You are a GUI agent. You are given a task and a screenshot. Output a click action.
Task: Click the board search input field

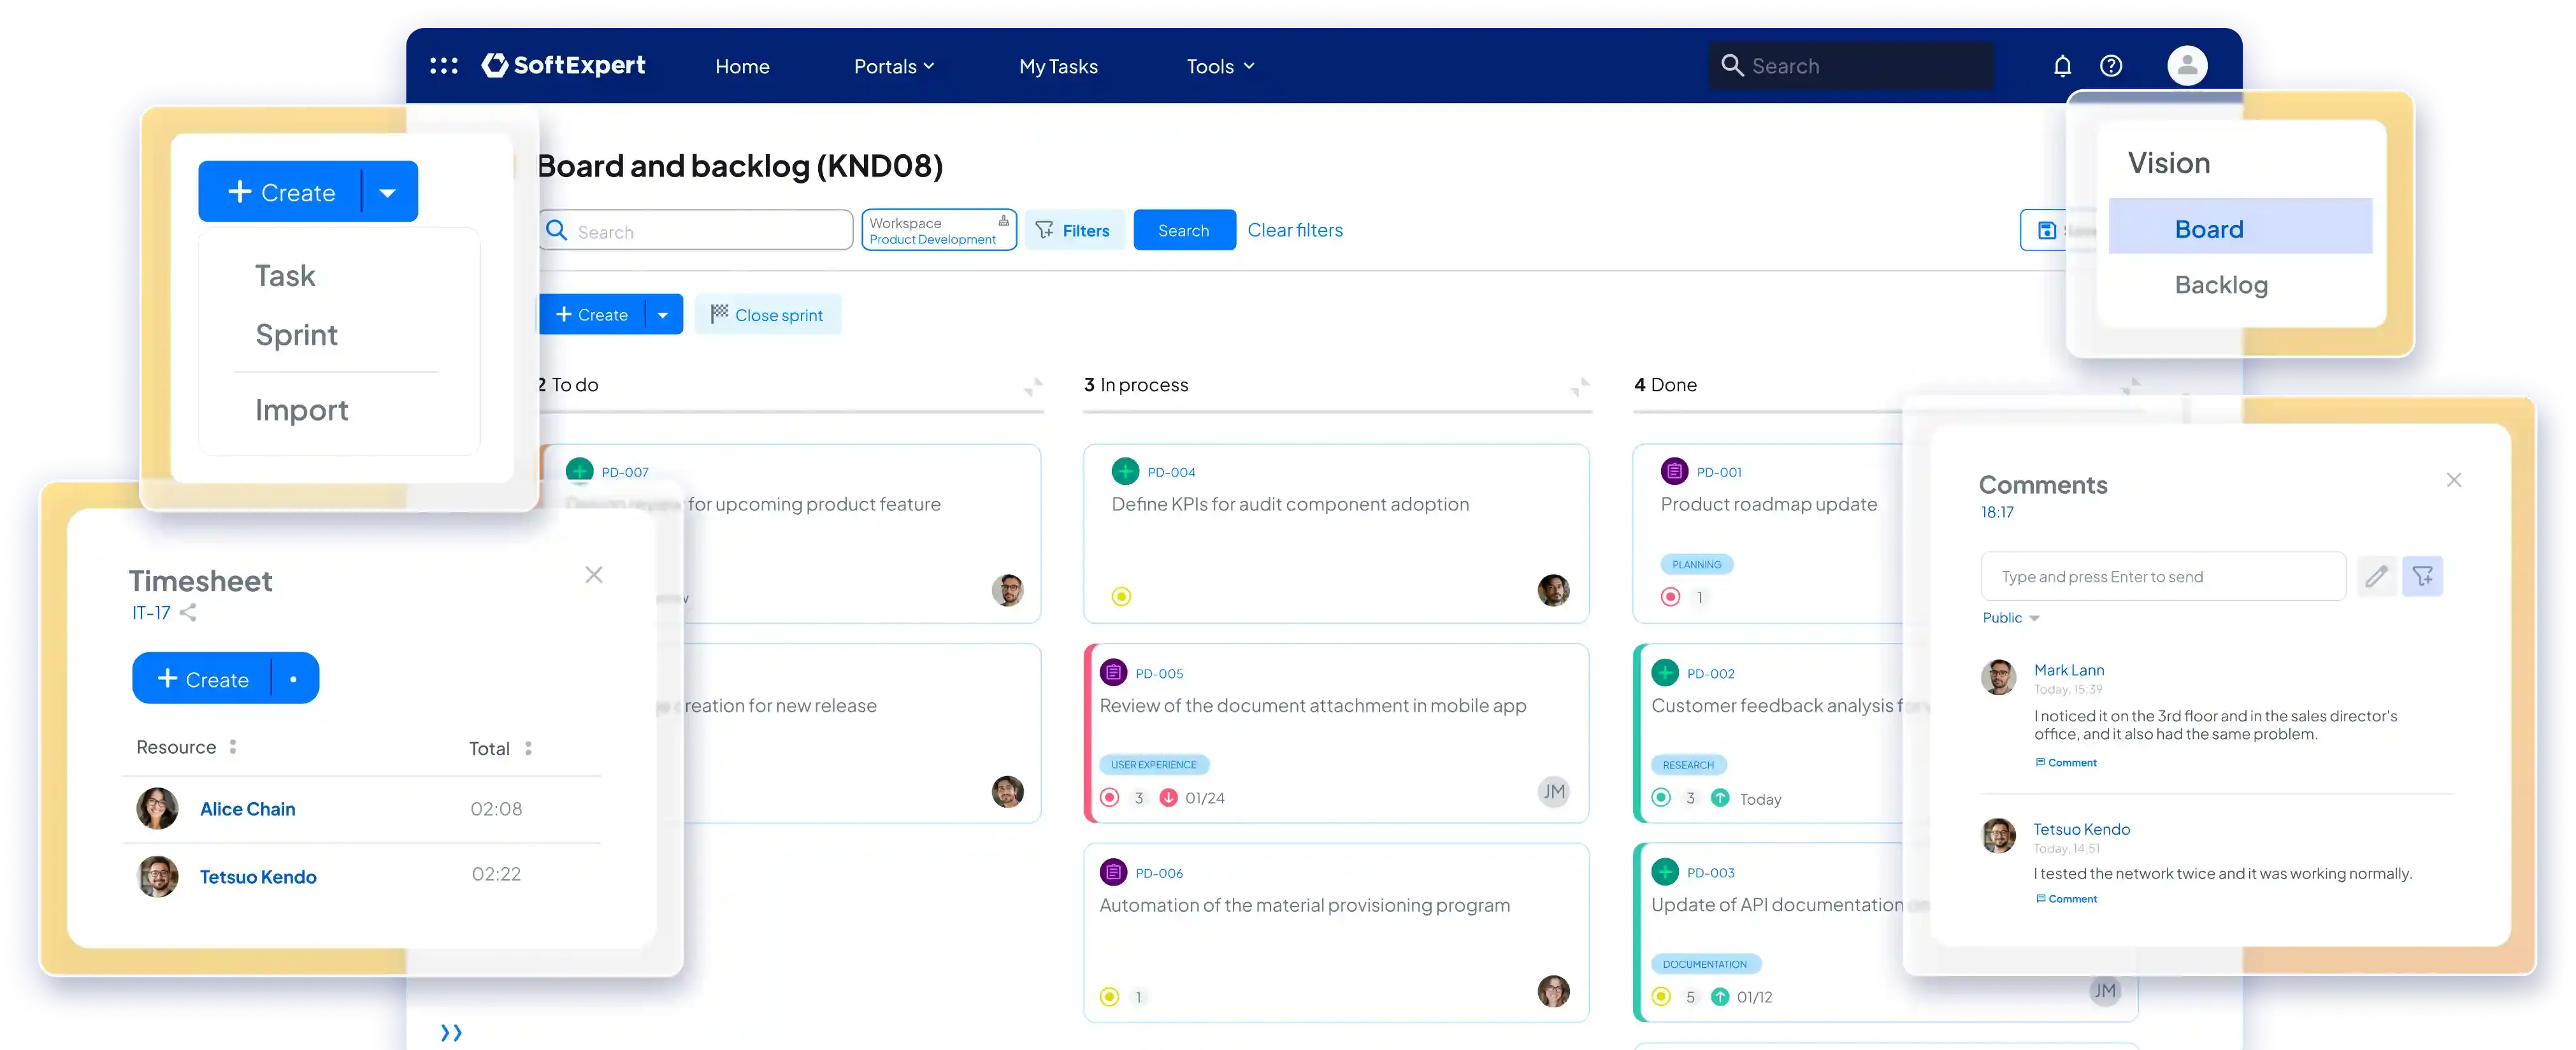pyautogui.click(x=696, y=231)
